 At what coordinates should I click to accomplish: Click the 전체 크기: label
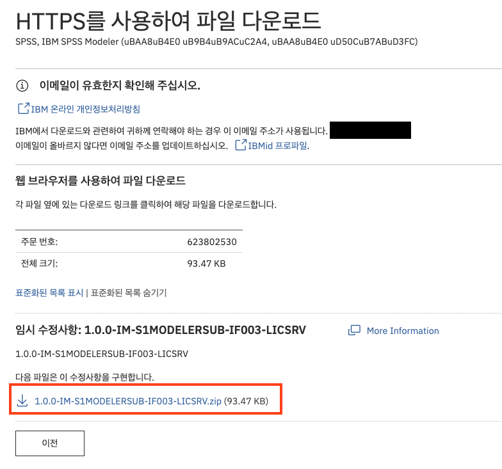pyautogui.click(x=40, y=264)
